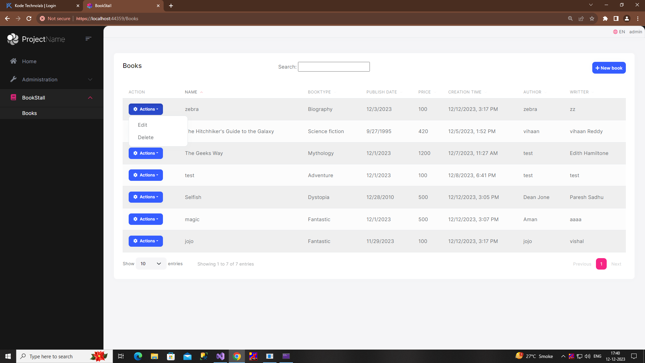Click the Windows taskbar search box
This screenshot has height=363, width=645.
[64, 356]
